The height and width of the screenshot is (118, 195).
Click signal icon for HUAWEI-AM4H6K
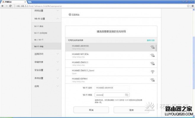click(x=152, y=47)
